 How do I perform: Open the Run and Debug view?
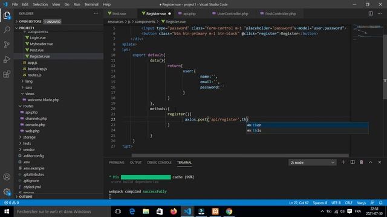(7, 59)
